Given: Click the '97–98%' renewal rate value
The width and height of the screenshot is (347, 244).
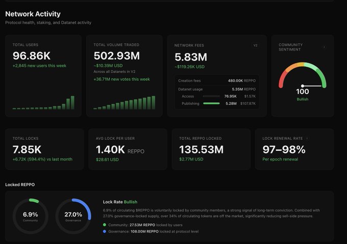Looking at the screenshot, I should click(x=284, y=149).
